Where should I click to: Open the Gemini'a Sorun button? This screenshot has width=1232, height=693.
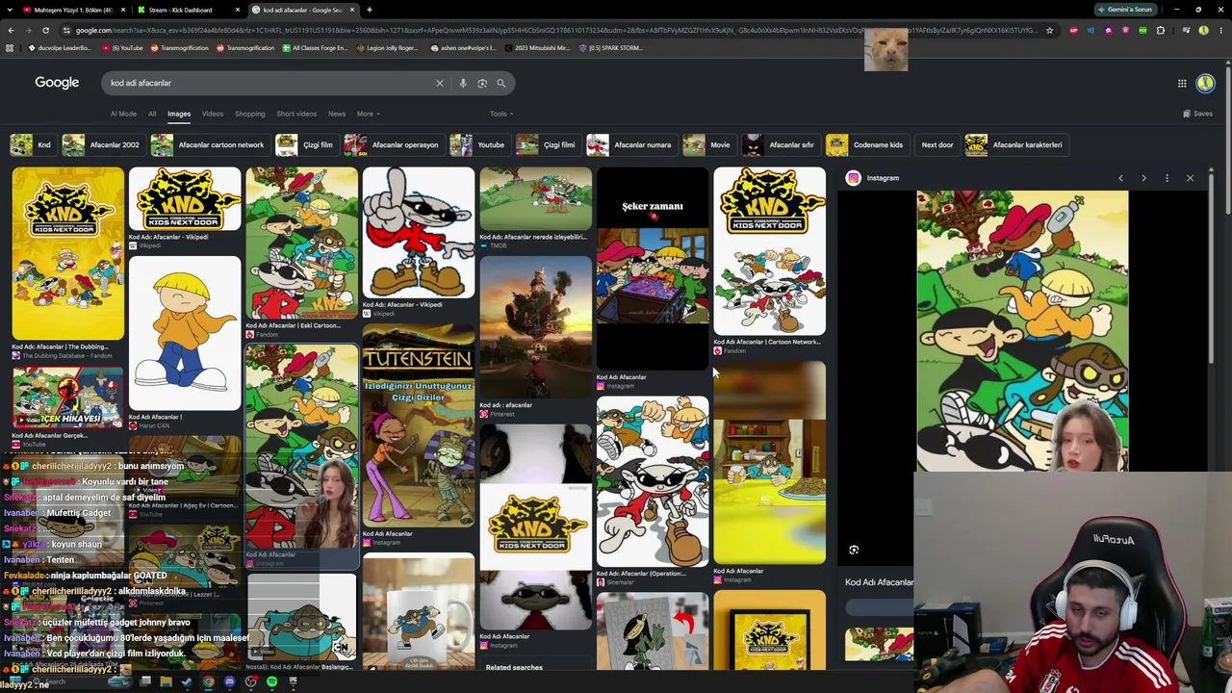pyautogui.click(x=1126, y=10)
